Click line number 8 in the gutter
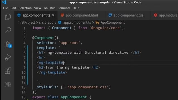This screenshot has height=100, width=178. (24, 62)
